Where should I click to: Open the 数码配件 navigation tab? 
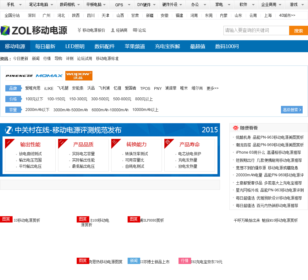[104, 46]
